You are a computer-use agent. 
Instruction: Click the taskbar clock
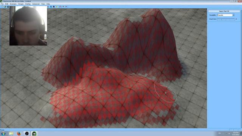coord(236,134)
